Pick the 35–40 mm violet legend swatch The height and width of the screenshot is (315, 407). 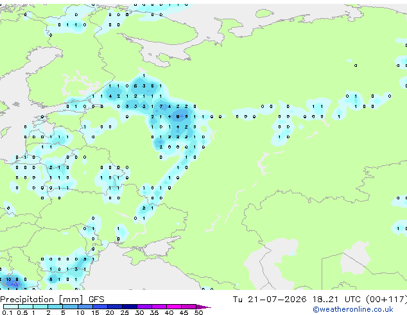[x=159, y=307]
